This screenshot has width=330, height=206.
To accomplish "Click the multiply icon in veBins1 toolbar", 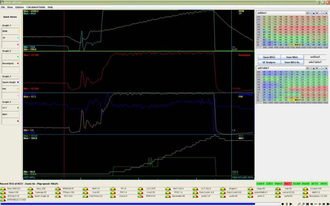I will [326, 13].
